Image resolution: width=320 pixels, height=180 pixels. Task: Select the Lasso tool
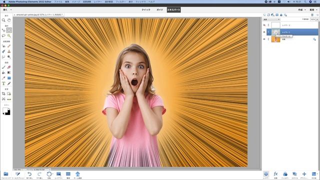[3, 36]
